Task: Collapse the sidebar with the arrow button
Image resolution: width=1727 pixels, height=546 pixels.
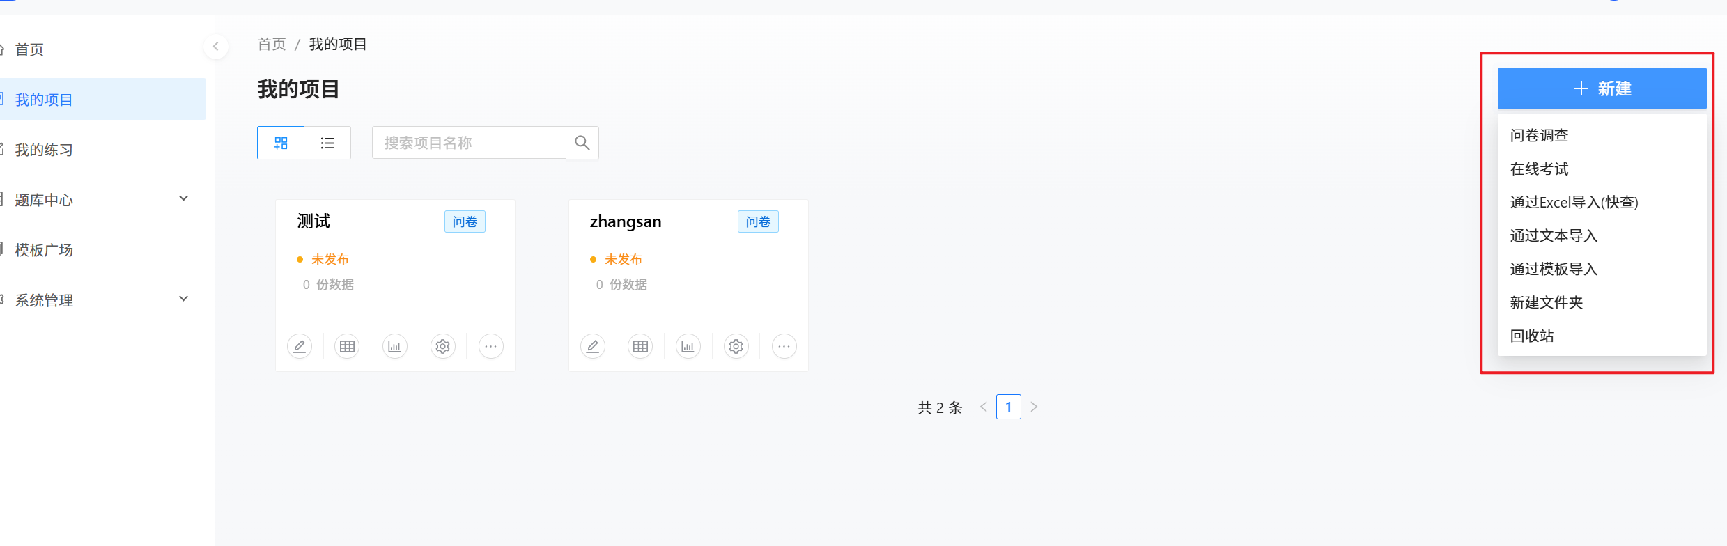Action: (216, 47)
